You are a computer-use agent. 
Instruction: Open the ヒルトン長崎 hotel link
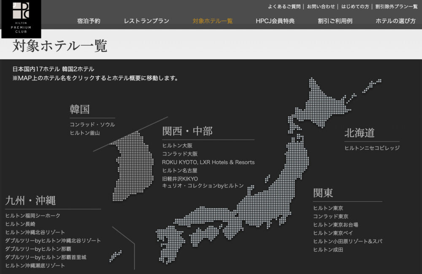point(20,224)
